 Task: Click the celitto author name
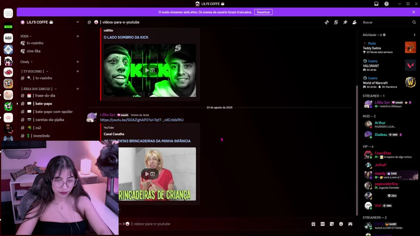click(x=108, y=30)
